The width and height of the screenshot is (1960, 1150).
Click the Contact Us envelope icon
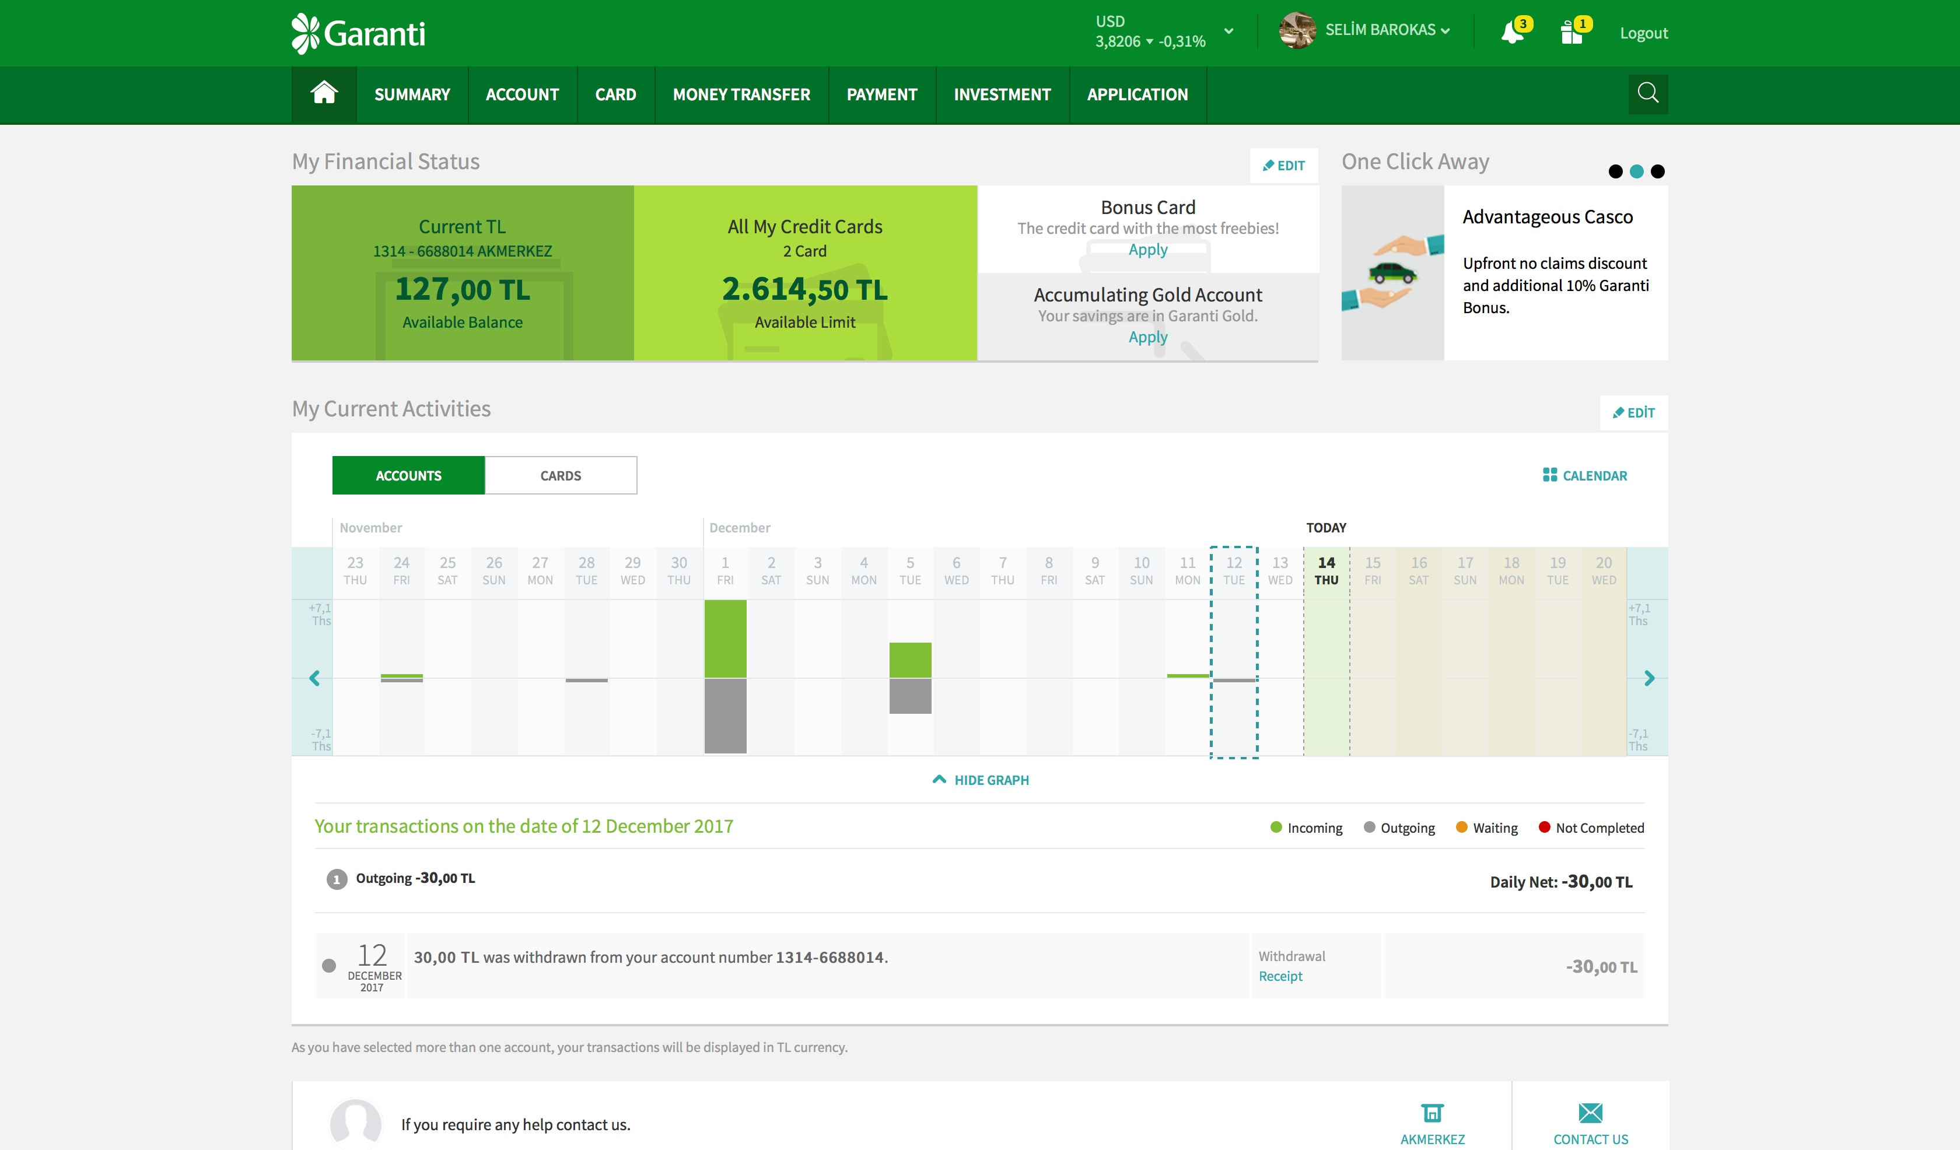pyautogui.click(x=1590, y=1113)
